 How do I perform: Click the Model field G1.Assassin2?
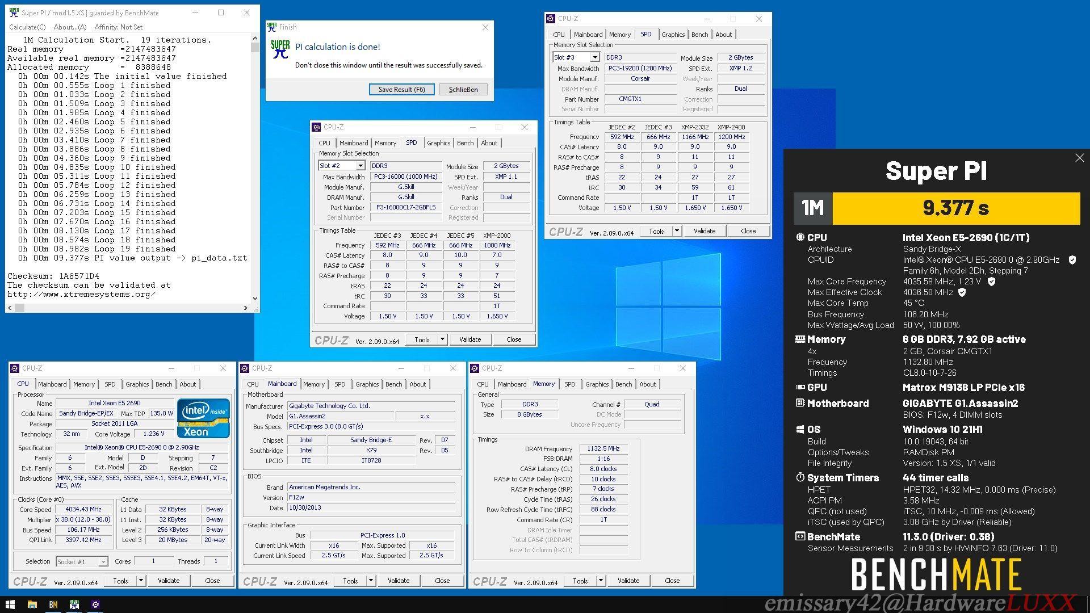tap(341, 416)
